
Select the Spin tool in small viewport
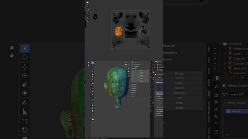[x=93, y=108]
